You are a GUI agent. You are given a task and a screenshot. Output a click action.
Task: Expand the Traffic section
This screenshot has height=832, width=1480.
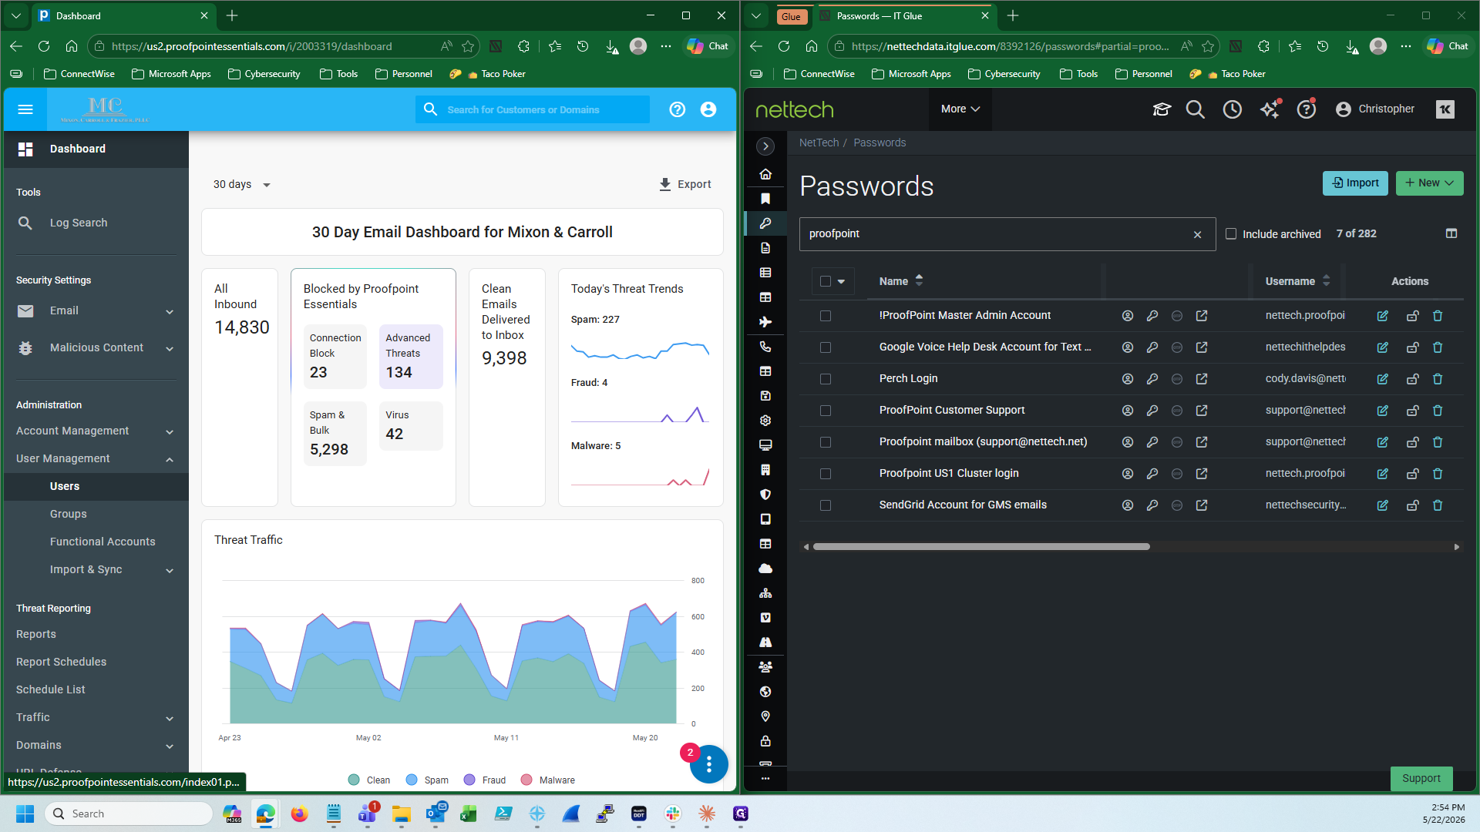tap(96, 718)
